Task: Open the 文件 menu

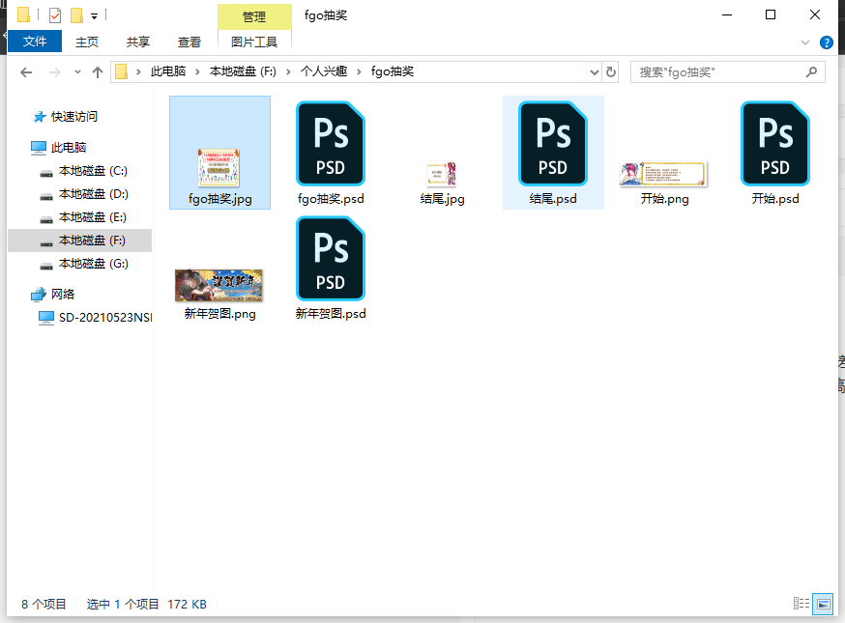Action: [35, 42]
